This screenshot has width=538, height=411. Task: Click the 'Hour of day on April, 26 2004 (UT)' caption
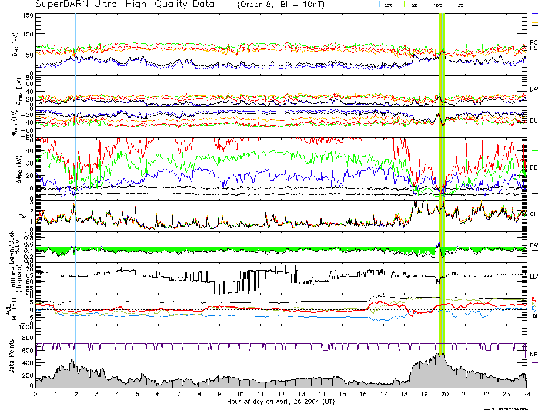tap(280, 402)
